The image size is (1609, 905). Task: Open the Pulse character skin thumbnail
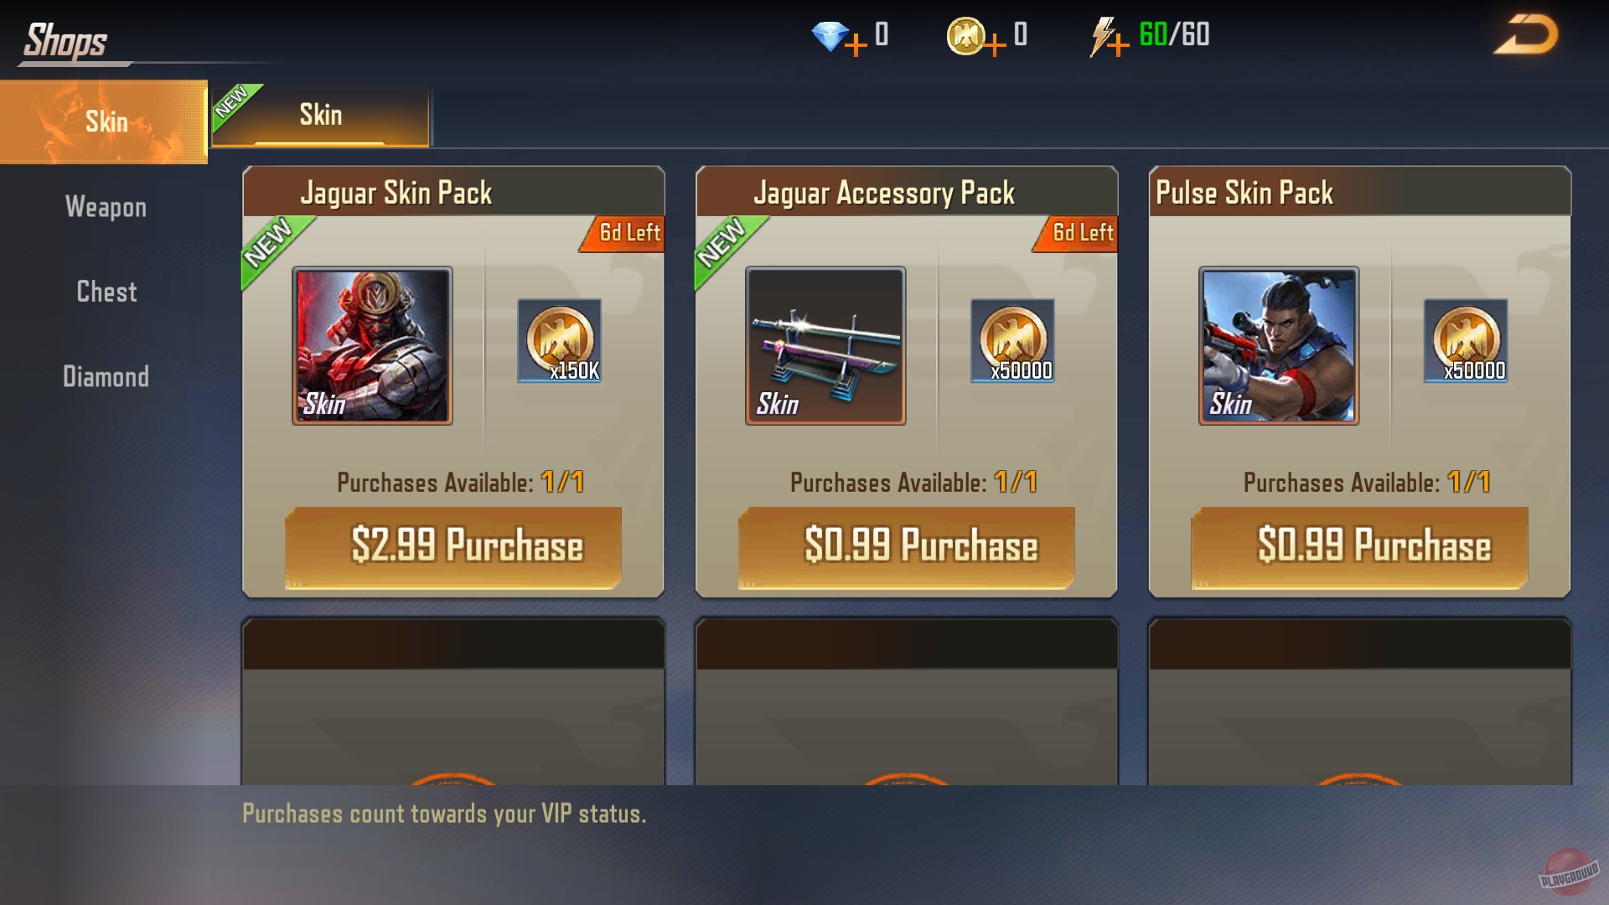1279,345
